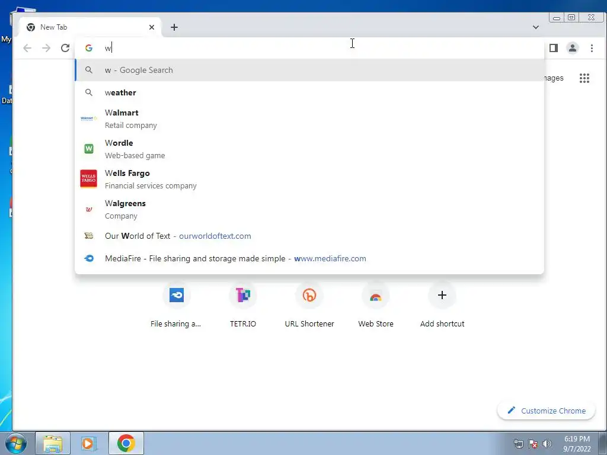Open the Action Center flag icon
Screen dimensions: 607x455
533,444
